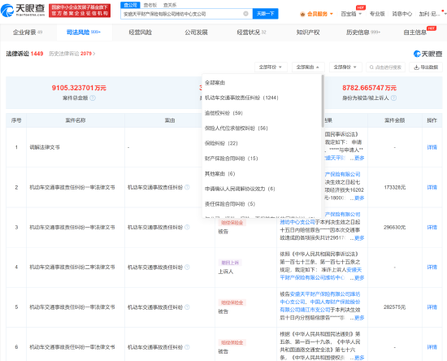Select the 查关系 search tab
This screenshot has height=361, width=447.
(170, 5)
